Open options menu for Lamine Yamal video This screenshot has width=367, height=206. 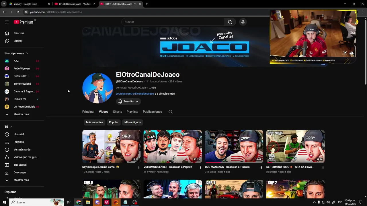[139, 167]
